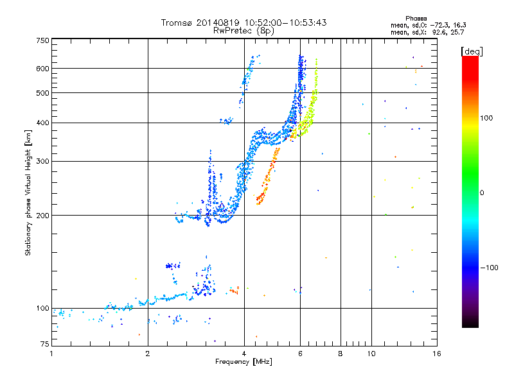514x385 pixels.
Task: Click the 'Frequency [MHz]' axis title
Action: [244, 362]
